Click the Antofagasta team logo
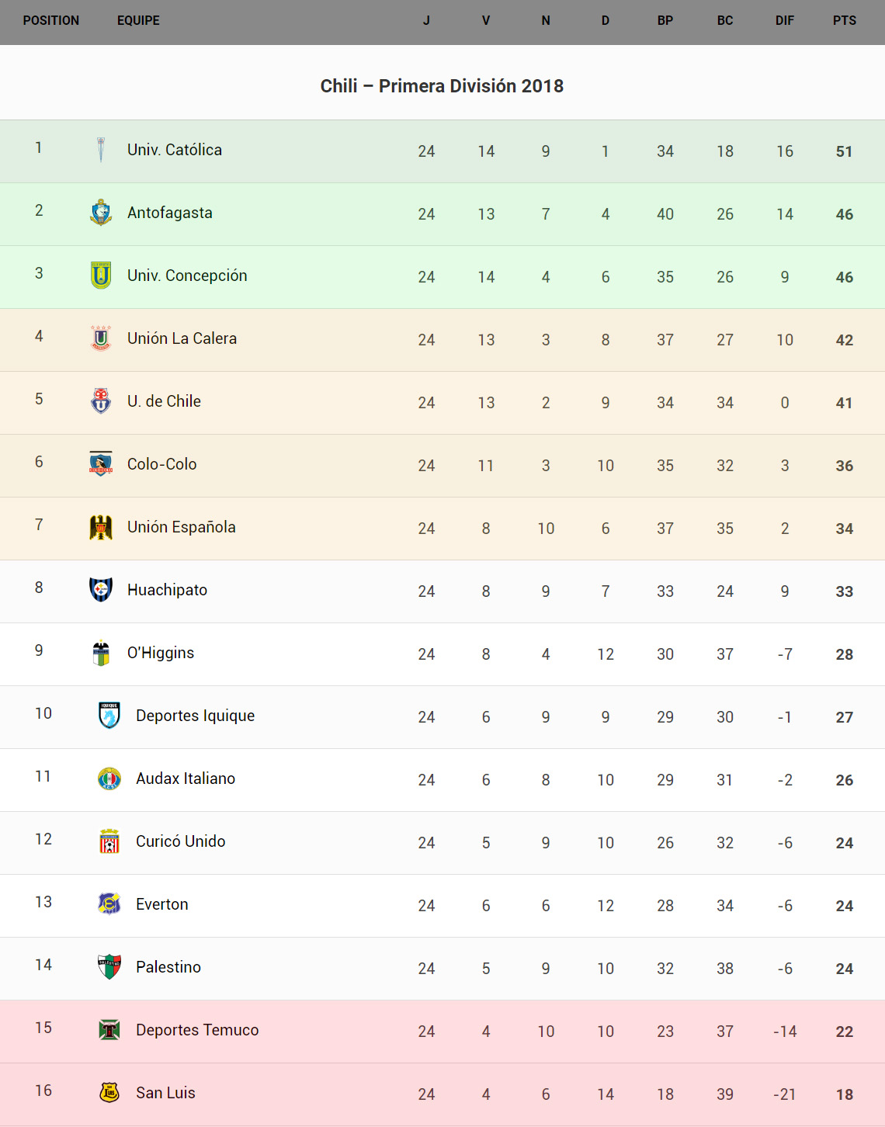Image resolution: width=885 pixels, height=1127 pixels. [101, 213]
